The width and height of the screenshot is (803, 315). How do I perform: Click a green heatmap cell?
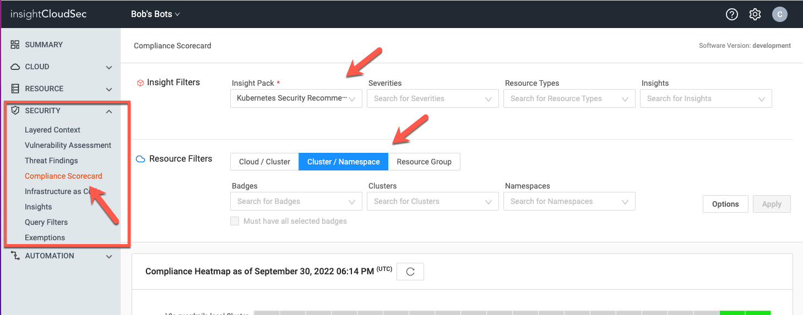733,313
